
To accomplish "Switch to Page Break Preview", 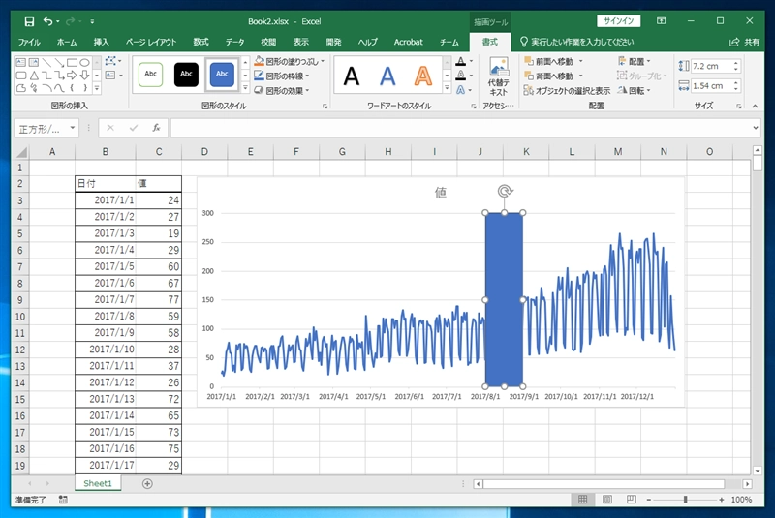I will pos(632,500).
